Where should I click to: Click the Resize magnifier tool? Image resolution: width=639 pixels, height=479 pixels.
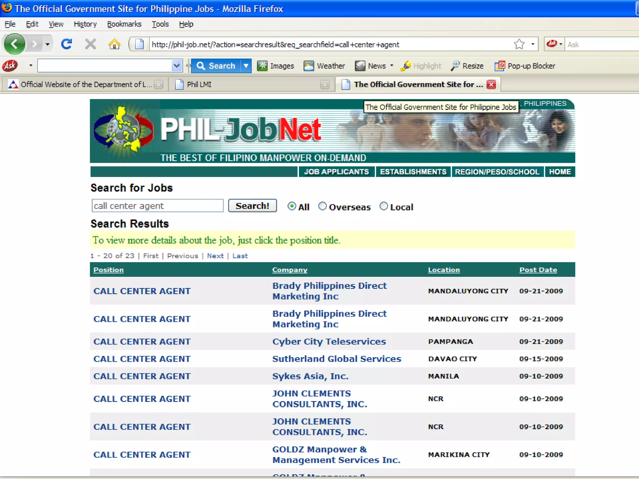455,66
